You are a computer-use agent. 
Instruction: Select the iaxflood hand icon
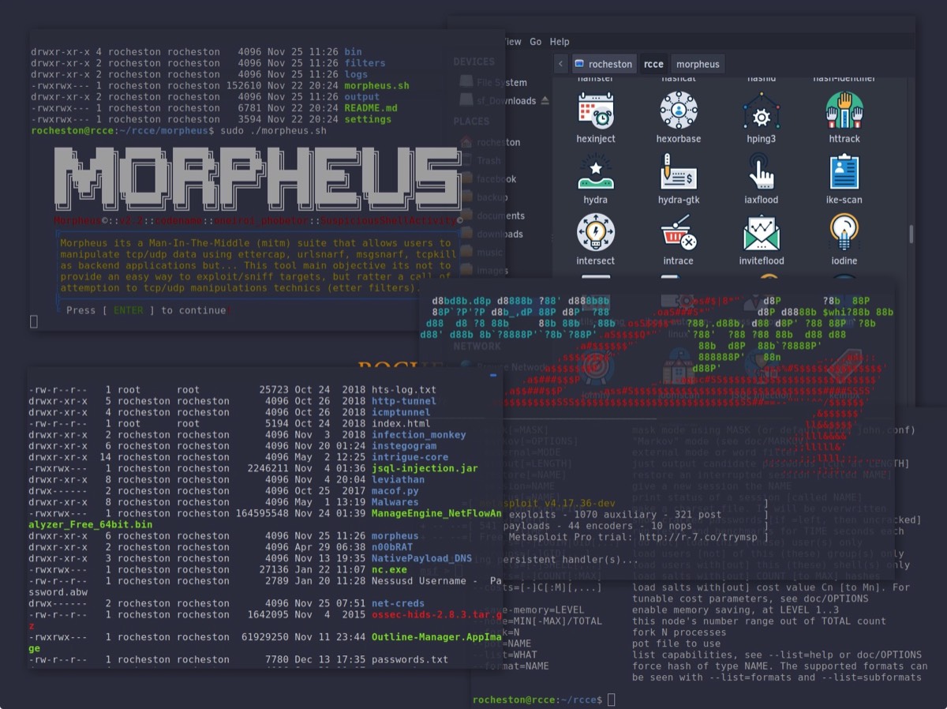pos(761,172)
